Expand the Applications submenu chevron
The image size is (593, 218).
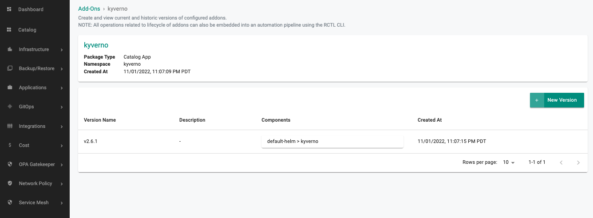pos(62,88)
